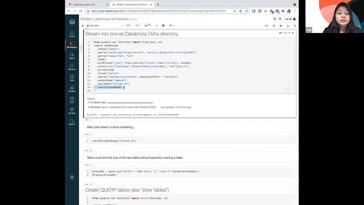Reload the browser page
Screen dimensions: 364x205
(x=81, y=11)
